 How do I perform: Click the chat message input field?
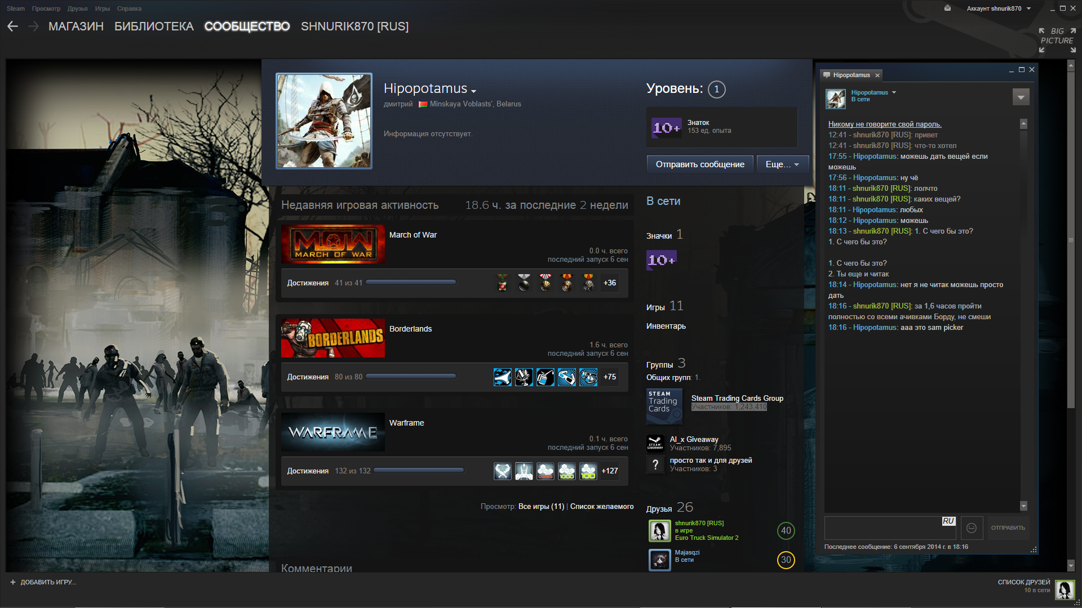pyautogui.click(x=882, y=529)
